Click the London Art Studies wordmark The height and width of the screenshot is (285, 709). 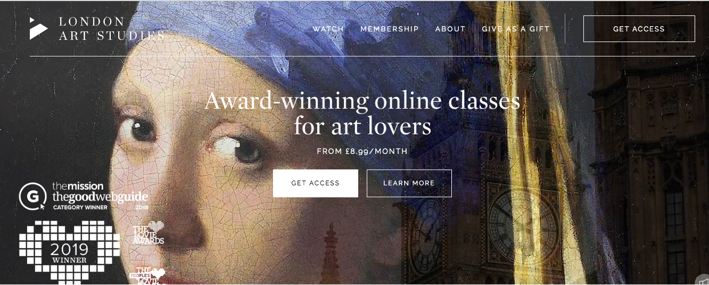111,29
